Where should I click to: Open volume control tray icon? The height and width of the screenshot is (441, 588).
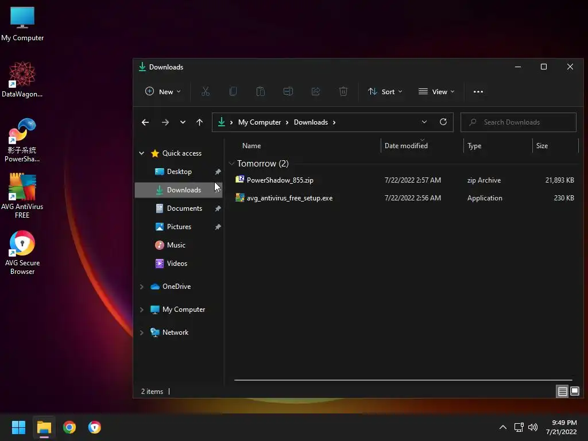point(532,427)
